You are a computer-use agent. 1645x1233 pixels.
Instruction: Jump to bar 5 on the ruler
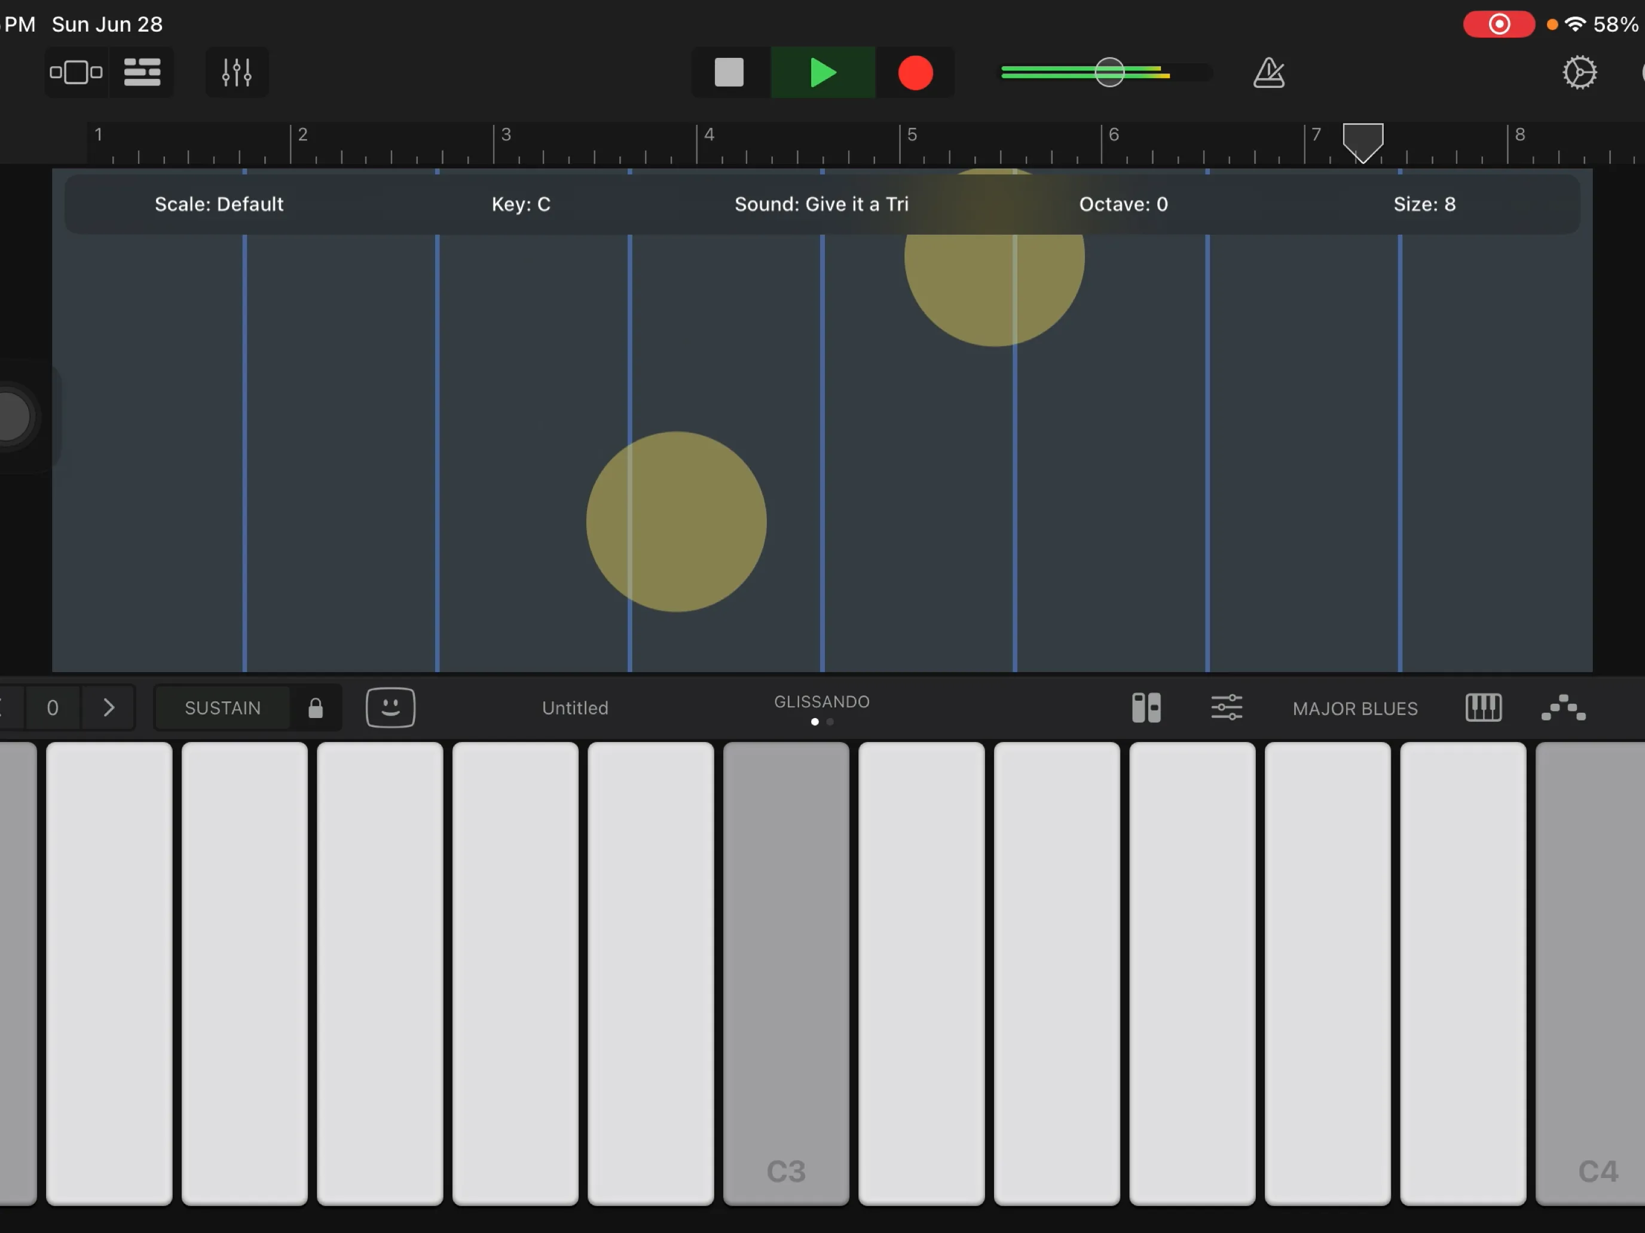[912, 134]
